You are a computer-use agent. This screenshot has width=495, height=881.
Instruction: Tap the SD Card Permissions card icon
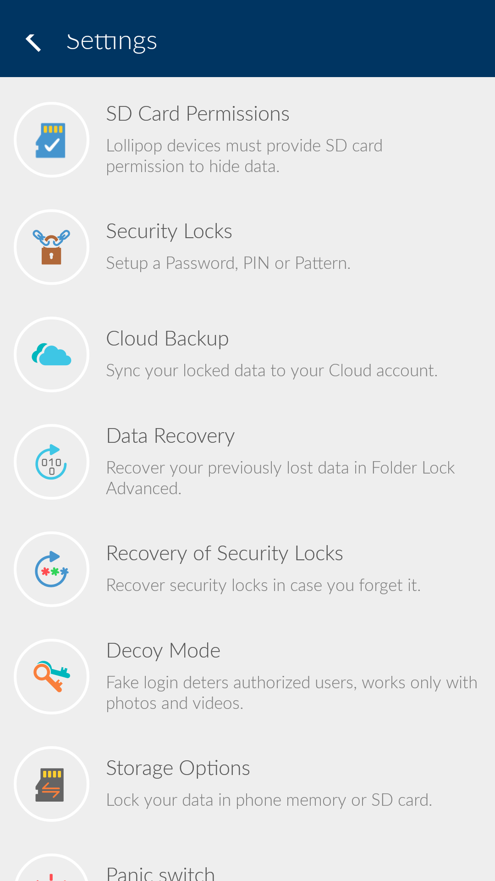click(x=51, y=139)
